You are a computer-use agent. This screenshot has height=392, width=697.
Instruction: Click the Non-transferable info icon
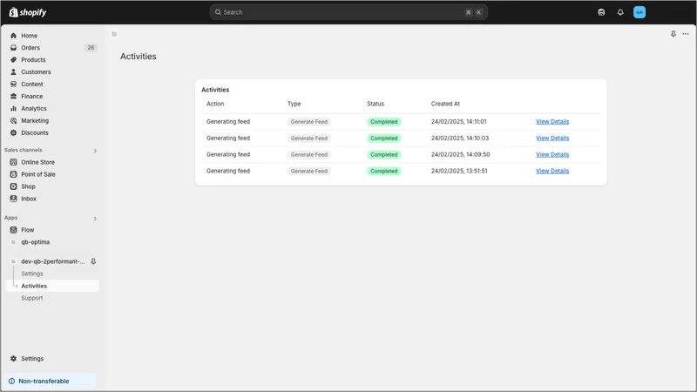click(11, 382)
